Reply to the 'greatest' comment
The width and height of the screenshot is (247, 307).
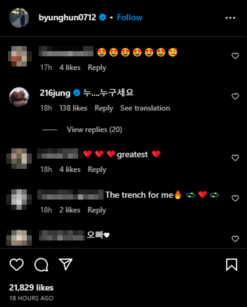[97, 169]
